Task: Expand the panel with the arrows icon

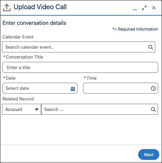Action: pos(144,8)
